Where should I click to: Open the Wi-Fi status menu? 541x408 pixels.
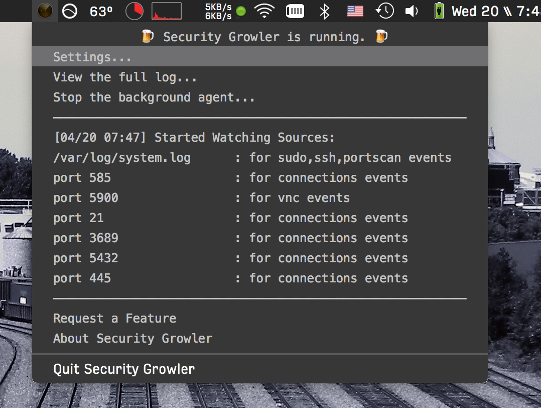point(264,11)
